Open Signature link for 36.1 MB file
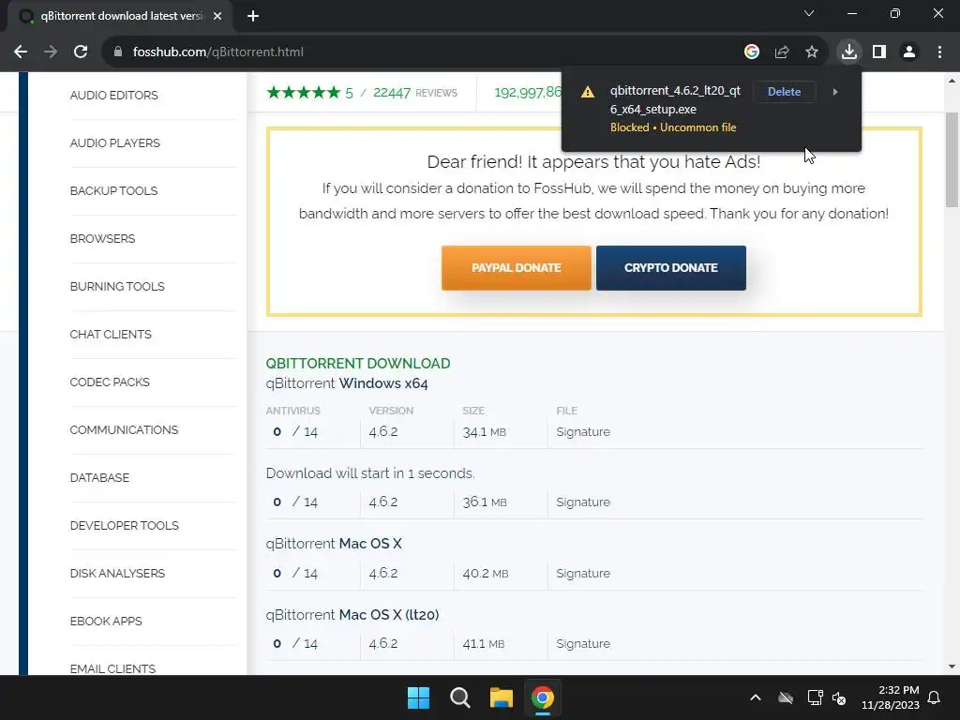The height and width of the screenshot is (720, 960). [x=583, y=502]
